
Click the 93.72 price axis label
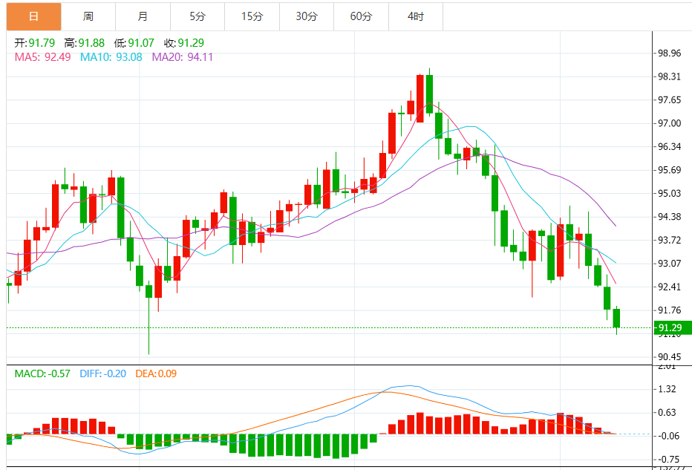[x=669, y=241]
